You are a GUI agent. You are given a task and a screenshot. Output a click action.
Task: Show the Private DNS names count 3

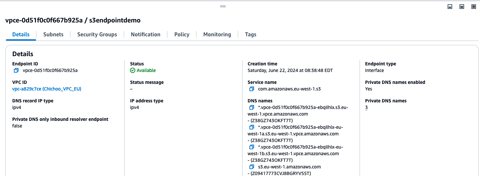click(367, 108)
